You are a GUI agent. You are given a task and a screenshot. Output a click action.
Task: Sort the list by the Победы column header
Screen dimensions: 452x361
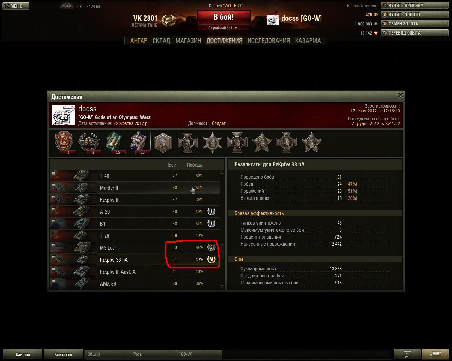195,165
